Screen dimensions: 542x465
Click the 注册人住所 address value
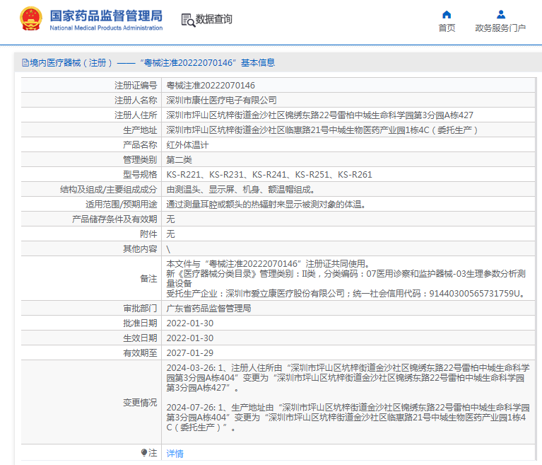pos(319,115)
